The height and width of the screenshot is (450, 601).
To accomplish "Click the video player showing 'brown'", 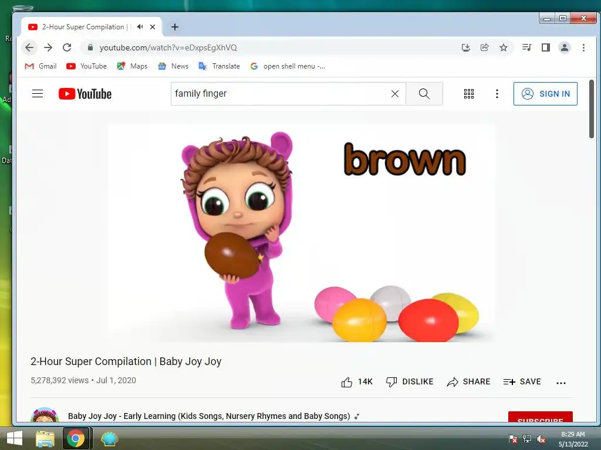I will pos(301,233).
